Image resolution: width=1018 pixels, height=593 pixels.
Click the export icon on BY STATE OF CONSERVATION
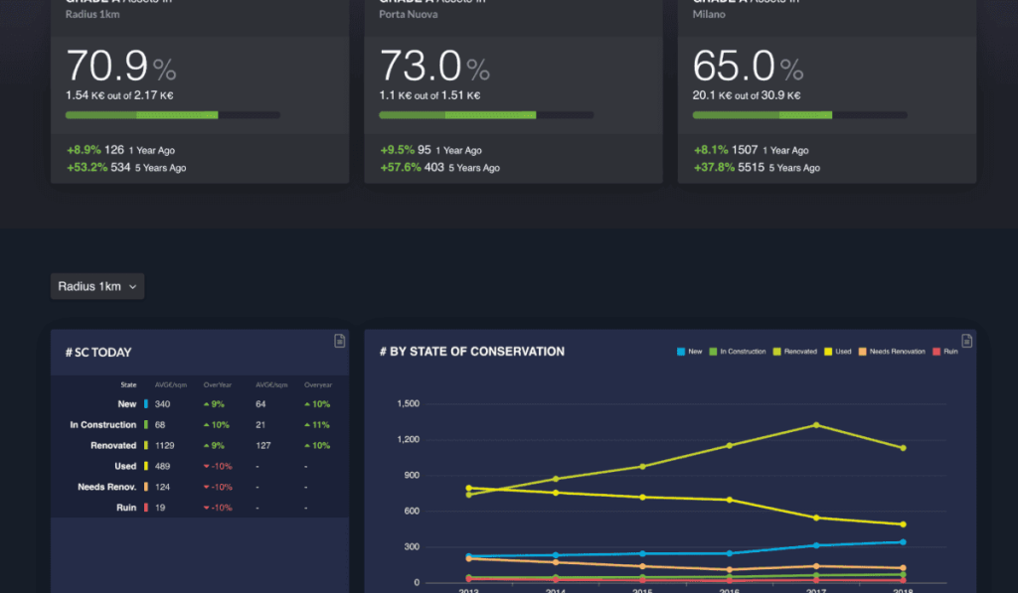(x=966, y=342)
